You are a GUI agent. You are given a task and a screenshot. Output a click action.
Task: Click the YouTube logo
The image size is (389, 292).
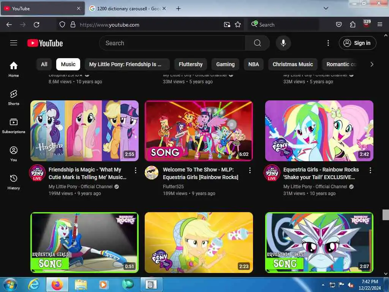pyautogui.click(x=45, y=43)
